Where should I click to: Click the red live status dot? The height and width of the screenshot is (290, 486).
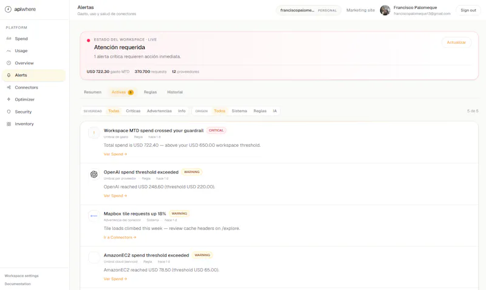tap(88, 40)
